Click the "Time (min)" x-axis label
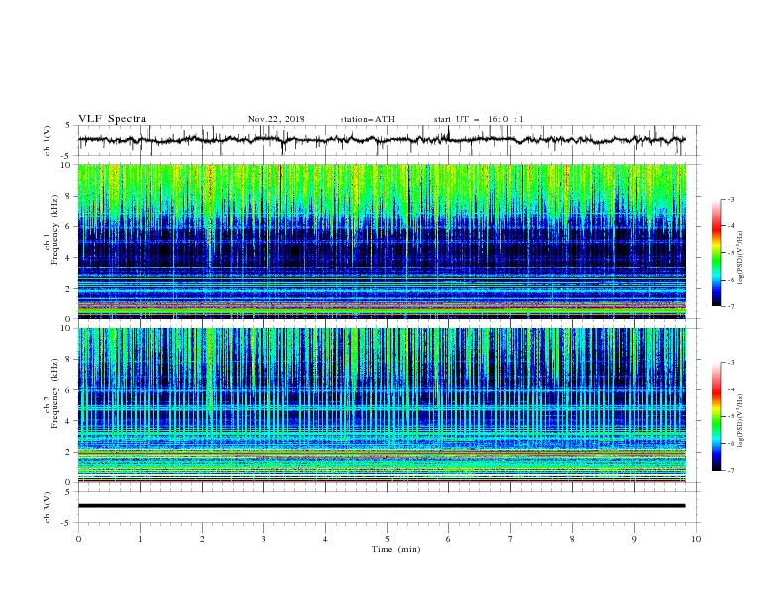 click(x=396, y=549)
